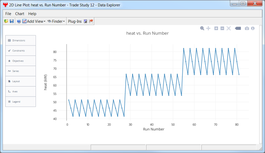Zoom out with the minus icon
Viewport: 265px width, 153px height.
tap(222, 28)
